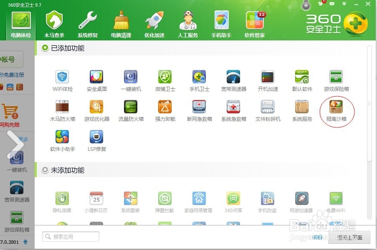Open 微博卫士 tool
Image resolution: width=377 pixels, height=250 pixels.
click(165, 80)
